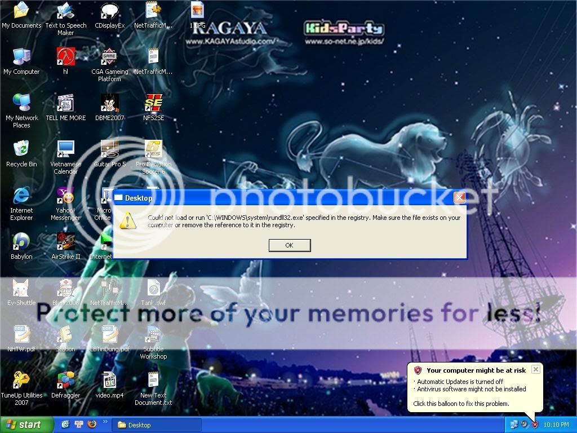Click the 10:10 PM taskbar clock
The height and width of the screenshot is (433, 577).
click(x=556, y=425)
